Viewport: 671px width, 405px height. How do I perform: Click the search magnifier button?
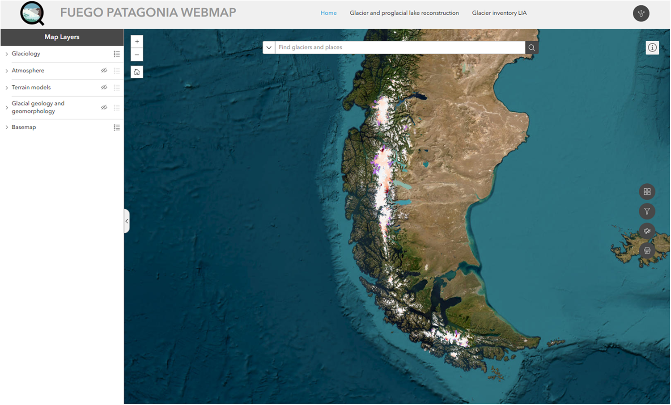pyautogui.click(x=531, y=47)
